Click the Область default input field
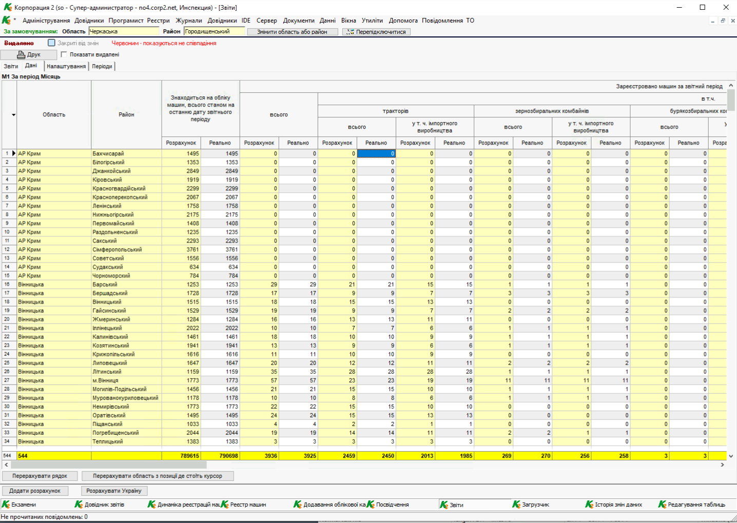The image size is (737, 523). click(x=124, y=31)
